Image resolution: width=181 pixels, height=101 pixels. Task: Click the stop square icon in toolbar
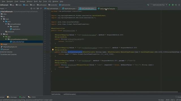click(179, 5)
